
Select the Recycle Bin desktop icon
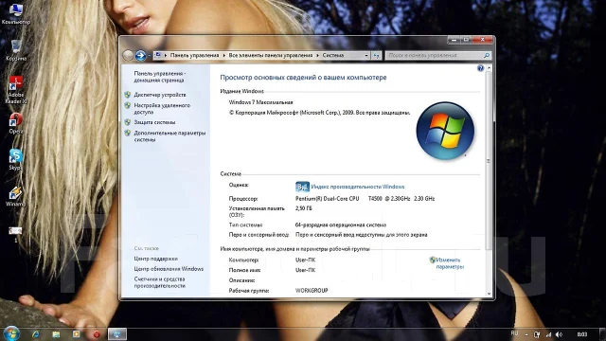point(16,50)
